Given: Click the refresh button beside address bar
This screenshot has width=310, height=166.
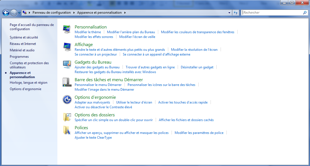Looking at the screenshot, I should [236, 13].
